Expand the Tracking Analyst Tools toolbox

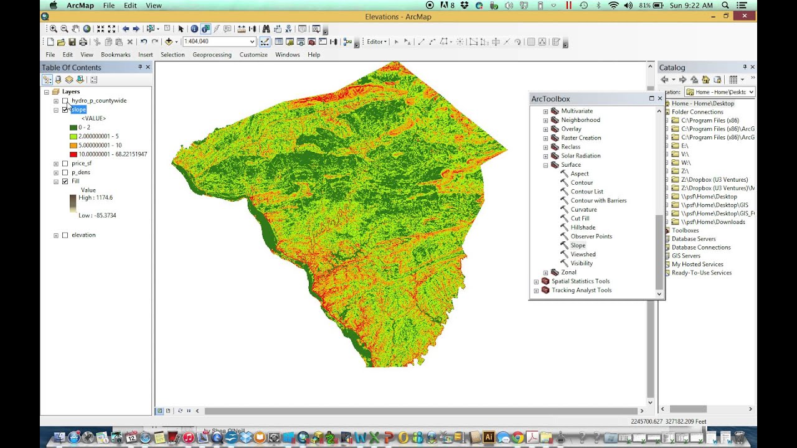[x=536, y=291]
